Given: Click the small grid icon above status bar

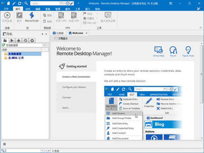Looking at the screenshot, I should 4,144.
